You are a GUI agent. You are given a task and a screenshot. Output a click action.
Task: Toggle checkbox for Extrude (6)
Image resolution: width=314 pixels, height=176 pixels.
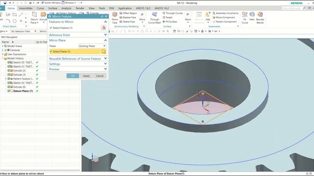point(9,87)
